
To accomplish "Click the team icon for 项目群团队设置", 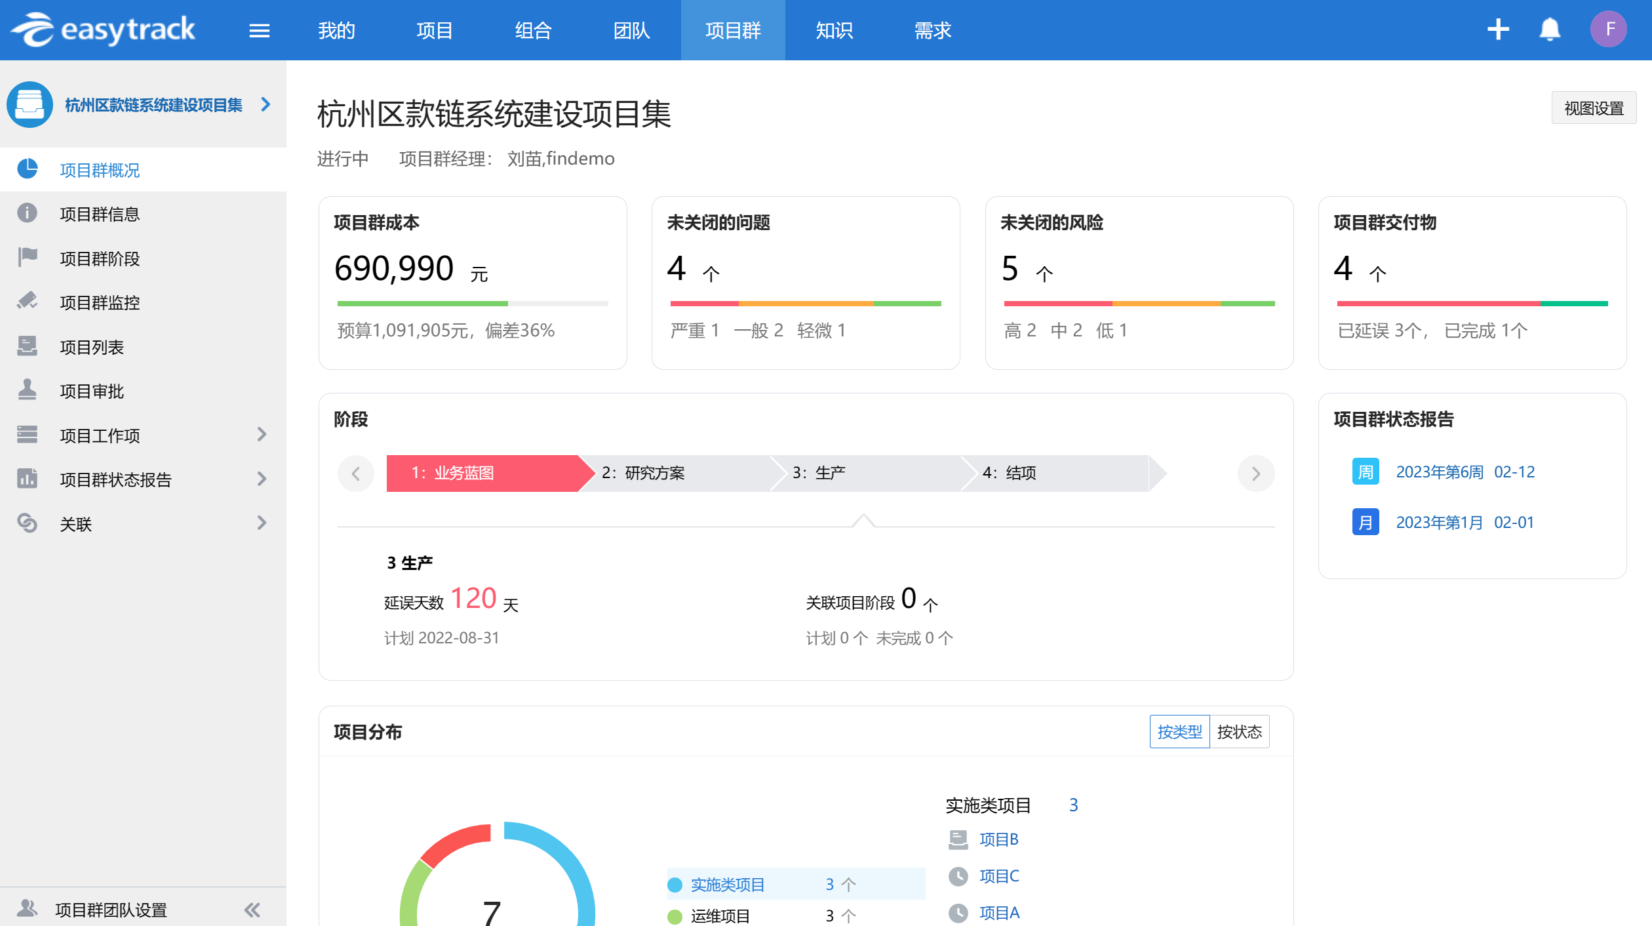I will [x=27, y=908].
